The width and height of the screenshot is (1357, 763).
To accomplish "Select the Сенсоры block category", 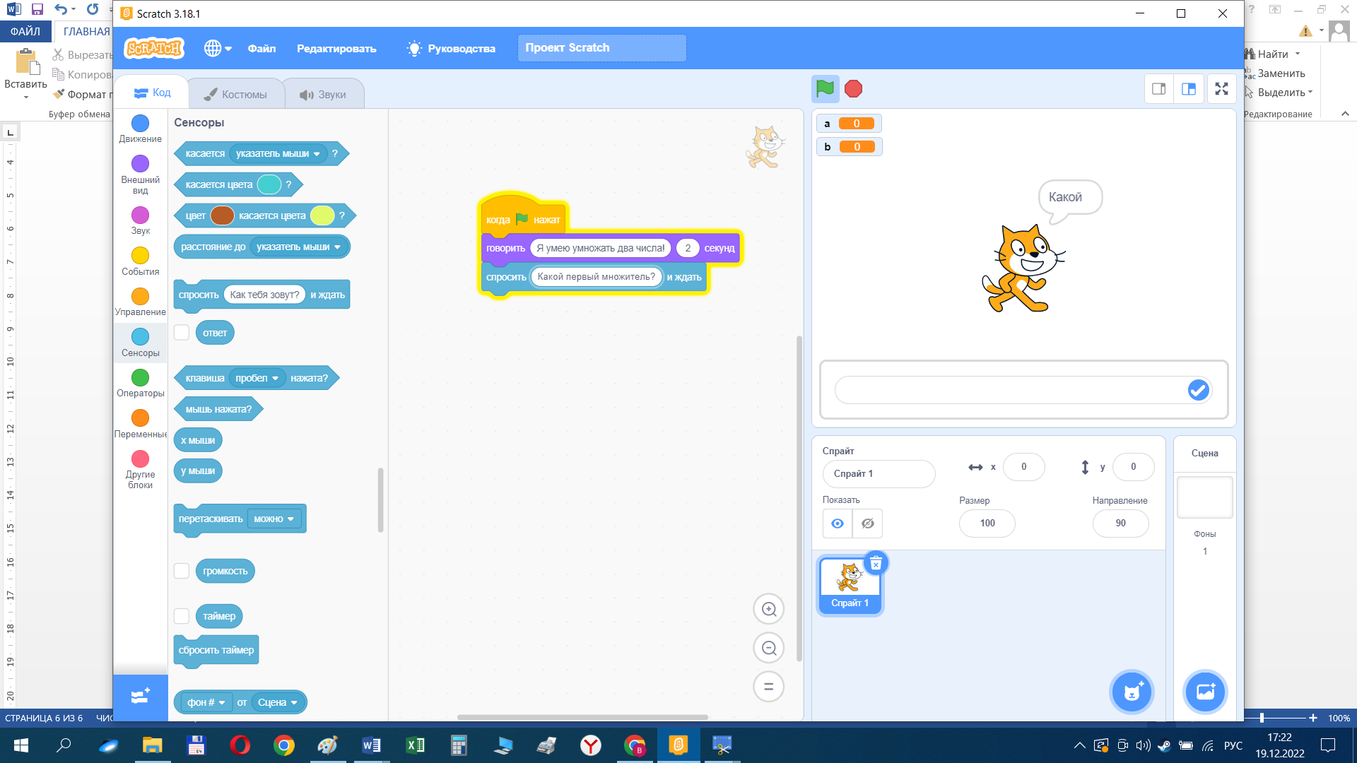I will pyautogui.click(x=140, y=343).
